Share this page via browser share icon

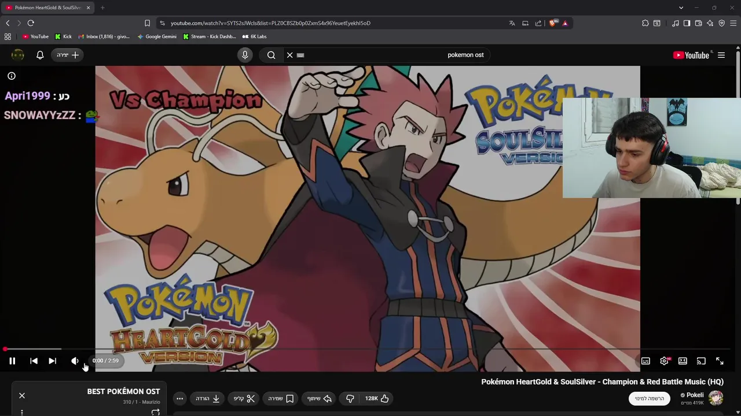click(x=538, y=23)
